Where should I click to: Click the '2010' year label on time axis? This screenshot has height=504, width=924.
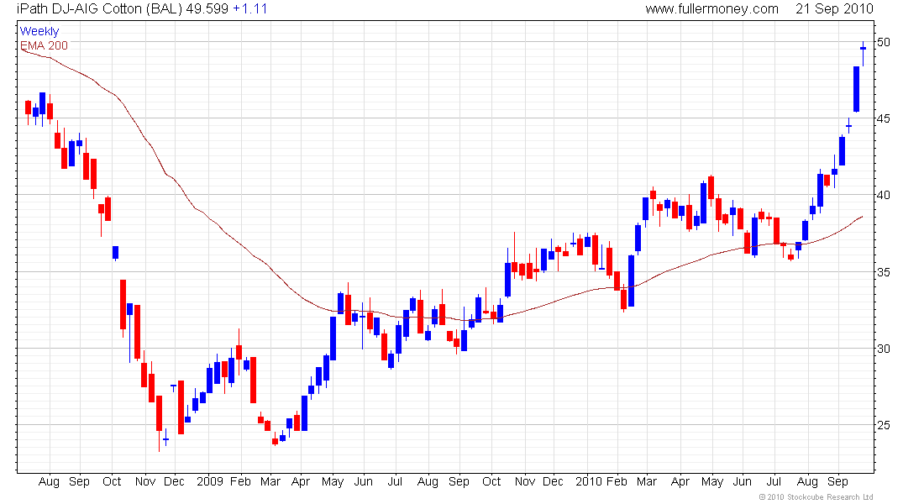(589, 481)
